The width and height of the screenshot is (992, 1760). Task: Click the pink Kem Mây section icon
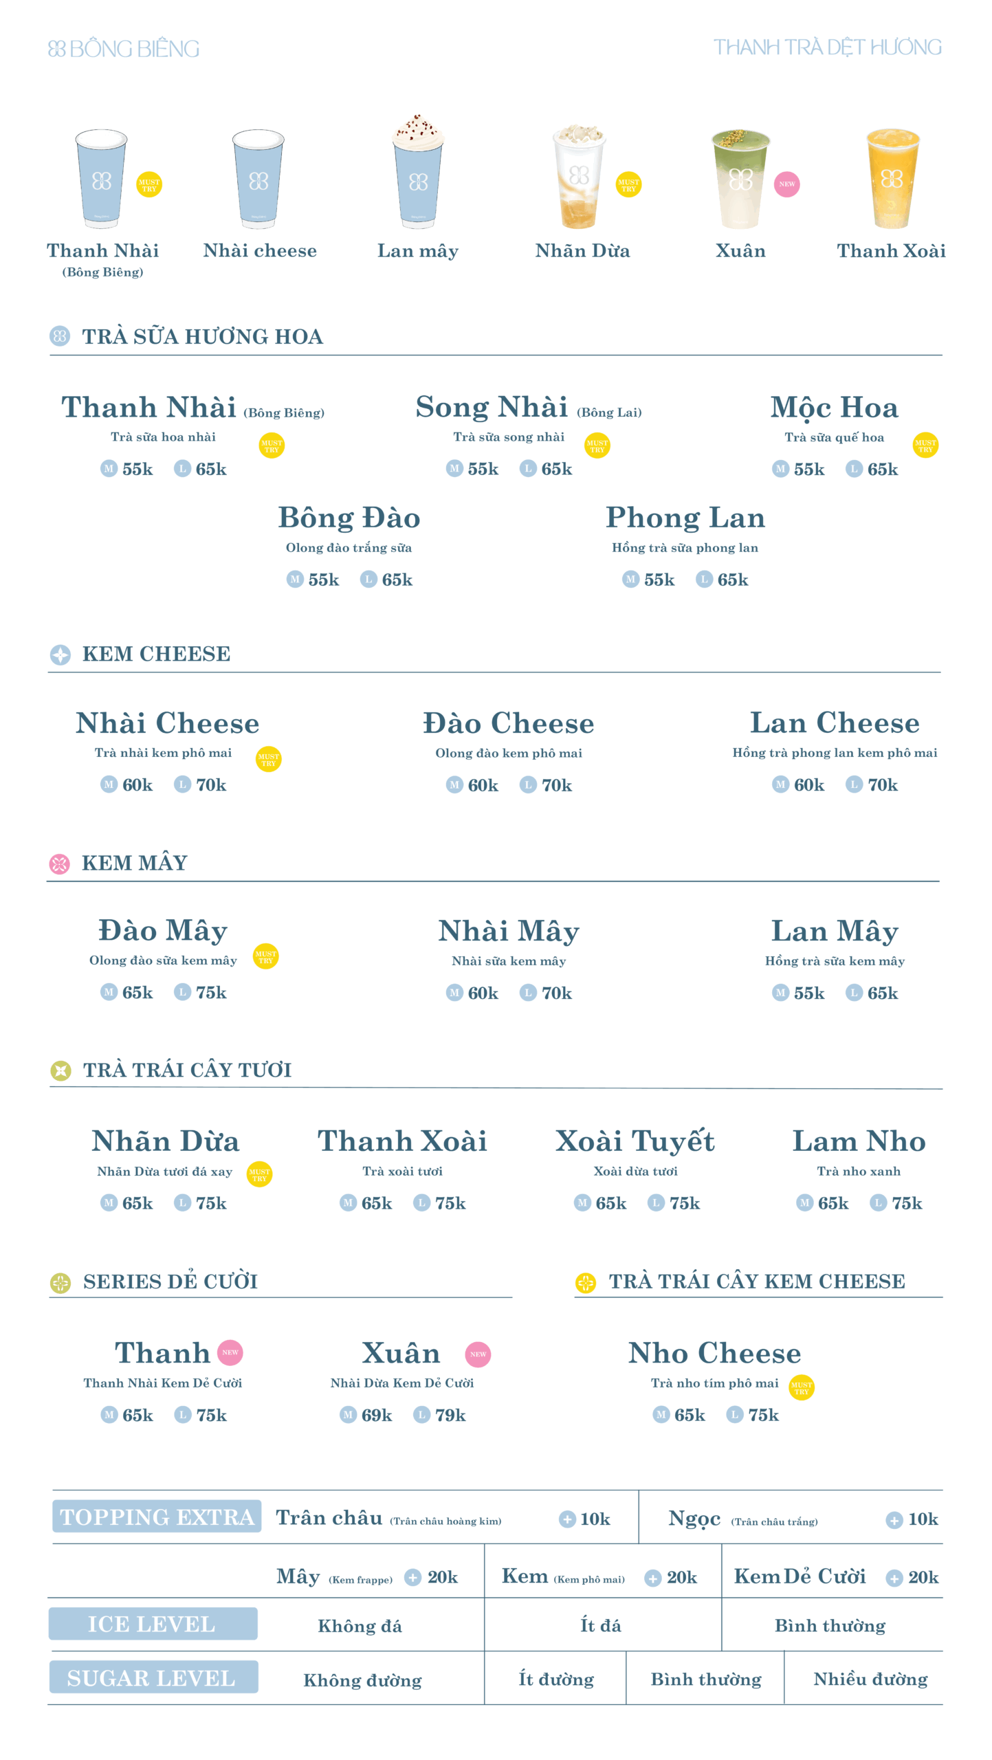click(x=60, y=863)
